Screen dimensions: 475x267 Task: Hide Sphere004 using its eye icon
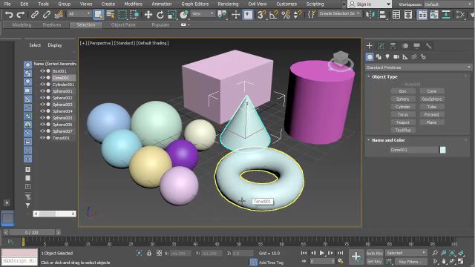(42, 111)
